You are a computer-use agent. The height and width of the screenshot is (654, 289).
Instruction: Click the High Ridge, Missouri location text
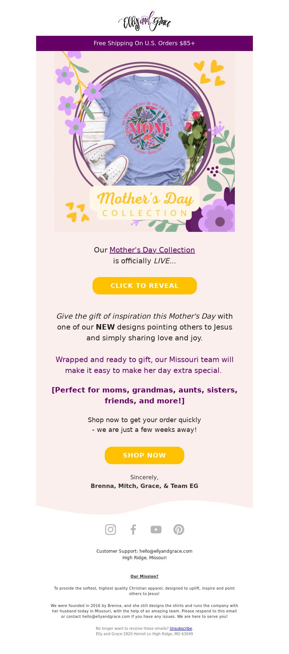[144, 558]
